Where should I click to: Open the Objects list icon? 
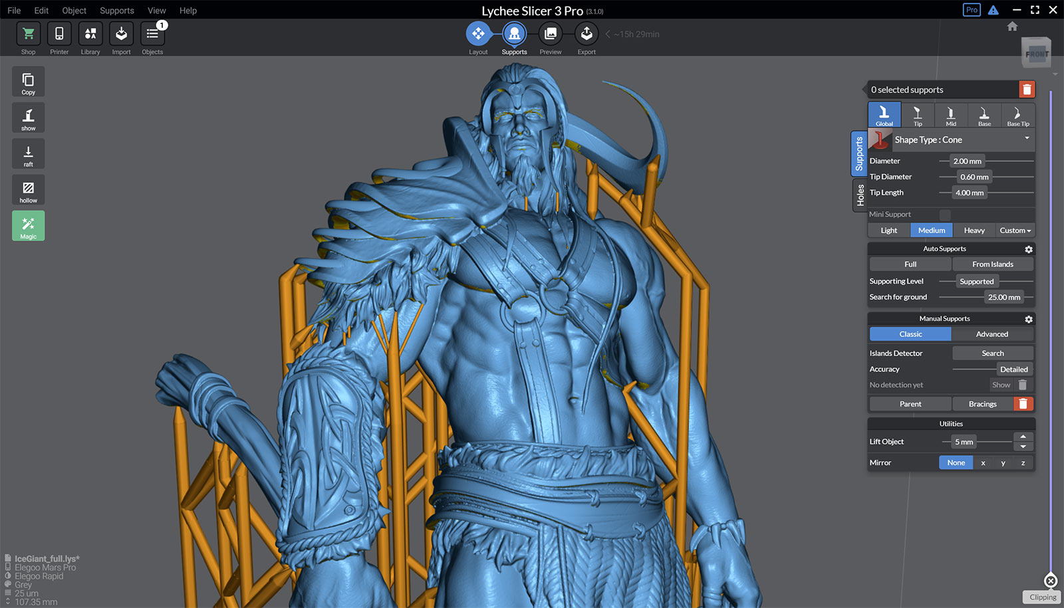152,33
